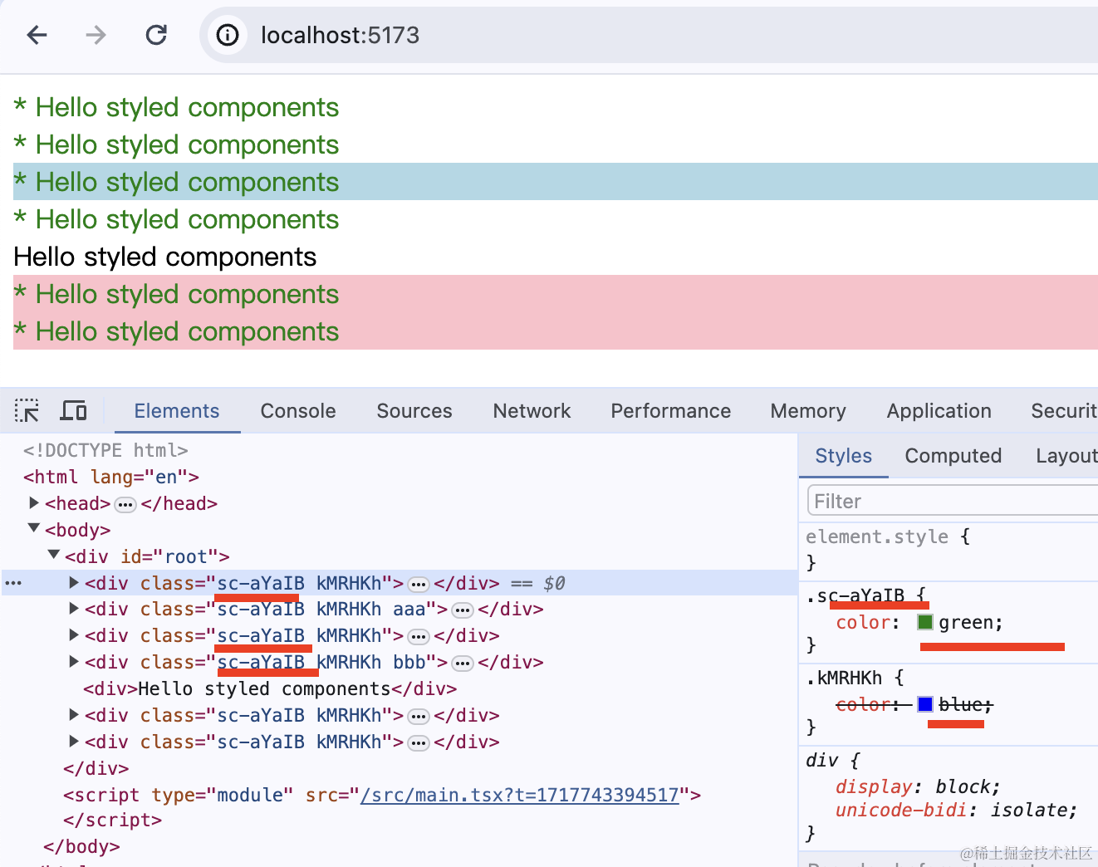Click the .sc-aYaIB selector in Styles

click(x=855, y=595)
